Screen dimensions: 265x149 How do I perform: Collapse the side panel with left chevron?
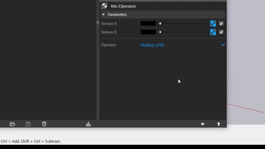98,22
